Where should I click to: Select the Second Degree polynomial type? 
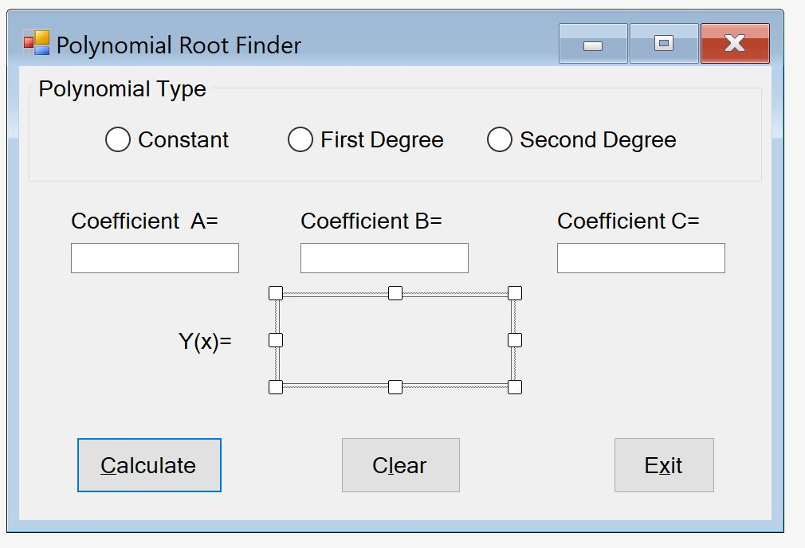click(x=500, y=139)
